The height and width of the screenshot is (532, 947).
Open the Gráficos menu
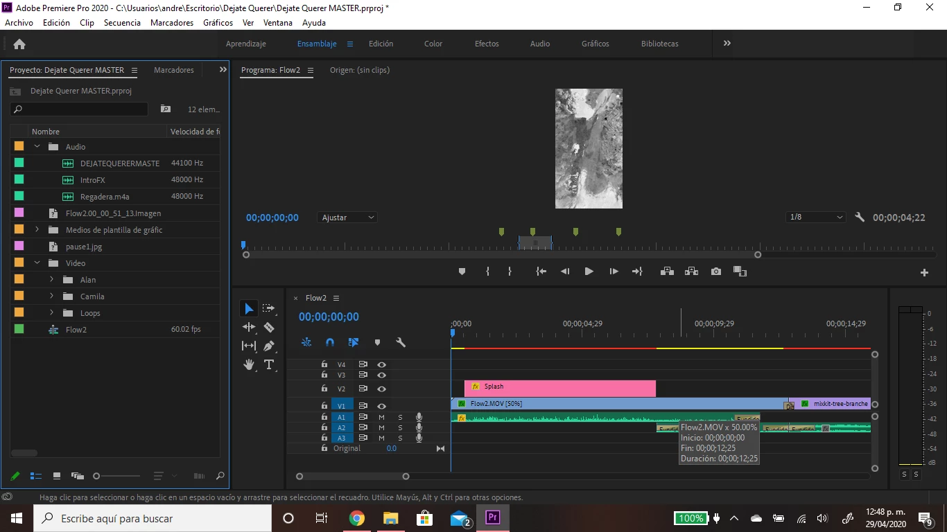pyautogui.click(x=218, y=23)
